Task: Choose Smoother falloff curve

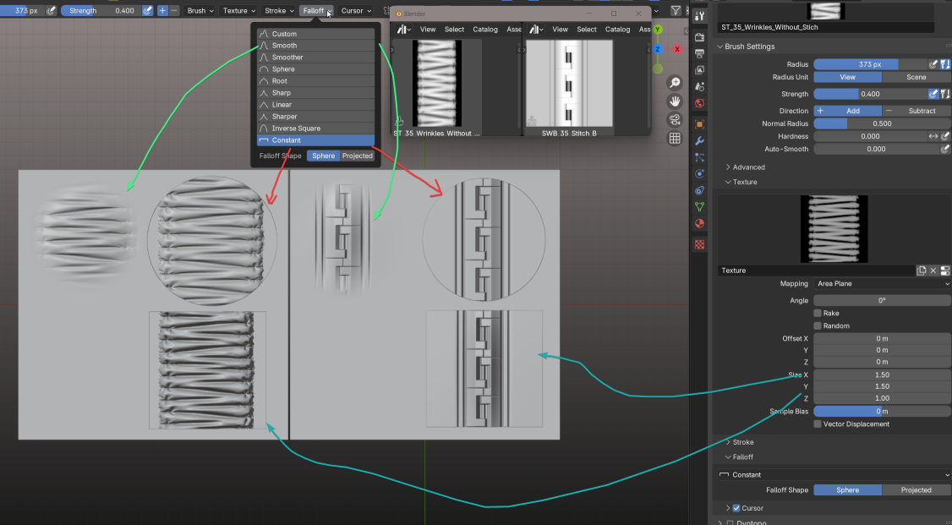Action: 315,57
